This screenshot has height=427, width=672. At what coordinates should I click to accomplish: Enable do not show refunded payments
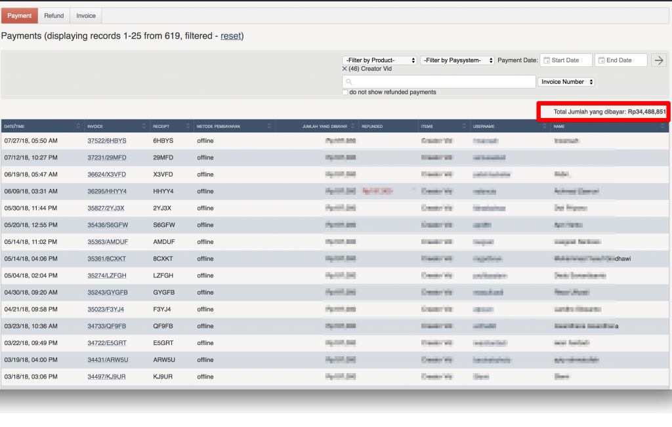point(345,92)
